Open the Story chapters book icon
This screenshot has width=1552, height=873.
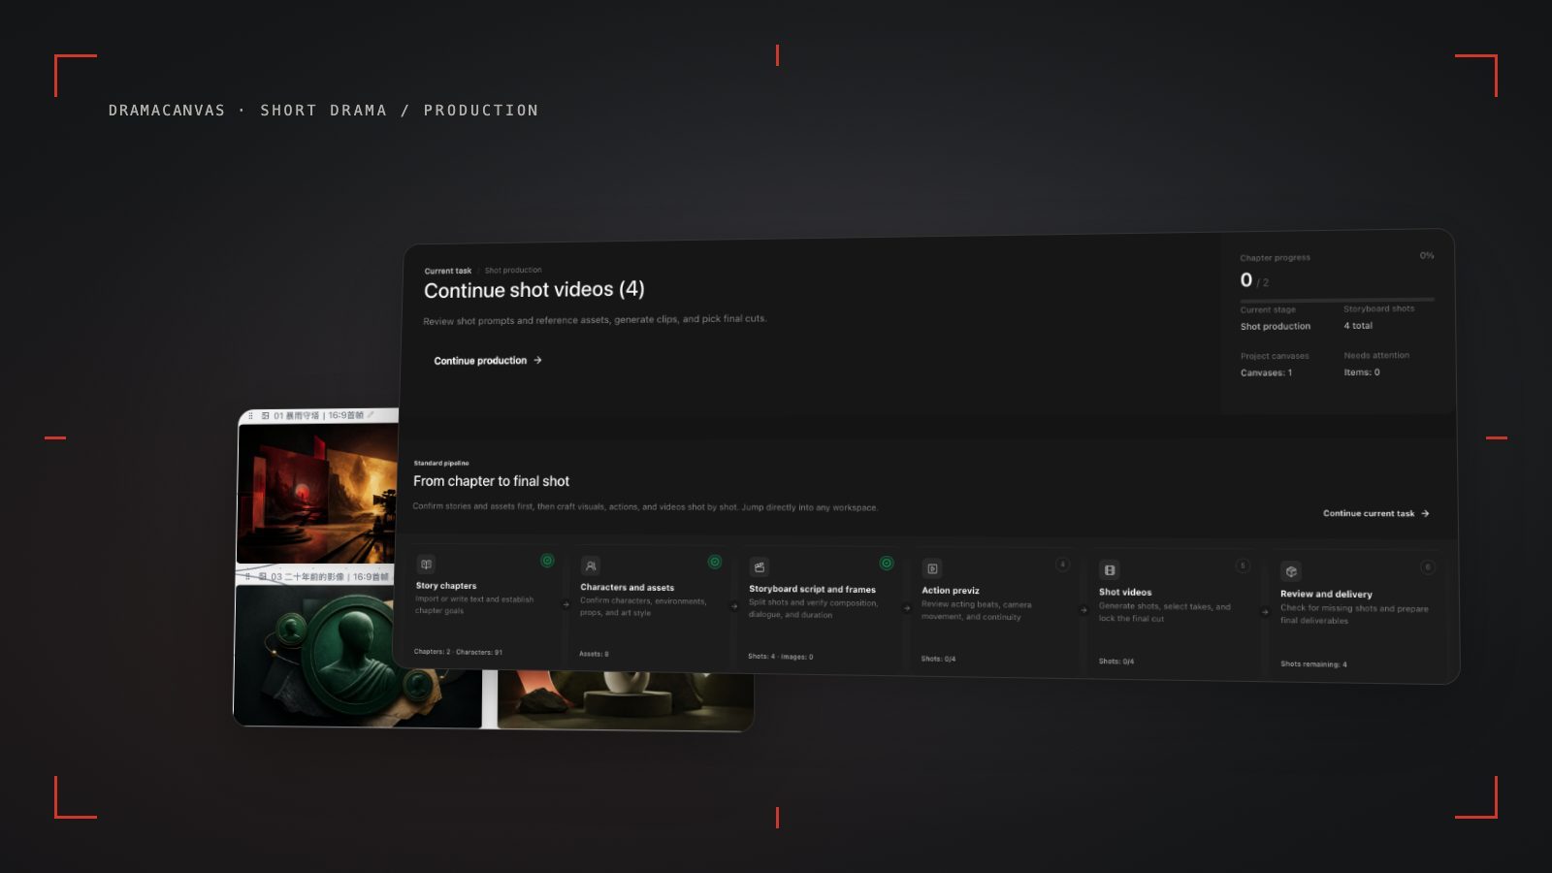[426, 565]
